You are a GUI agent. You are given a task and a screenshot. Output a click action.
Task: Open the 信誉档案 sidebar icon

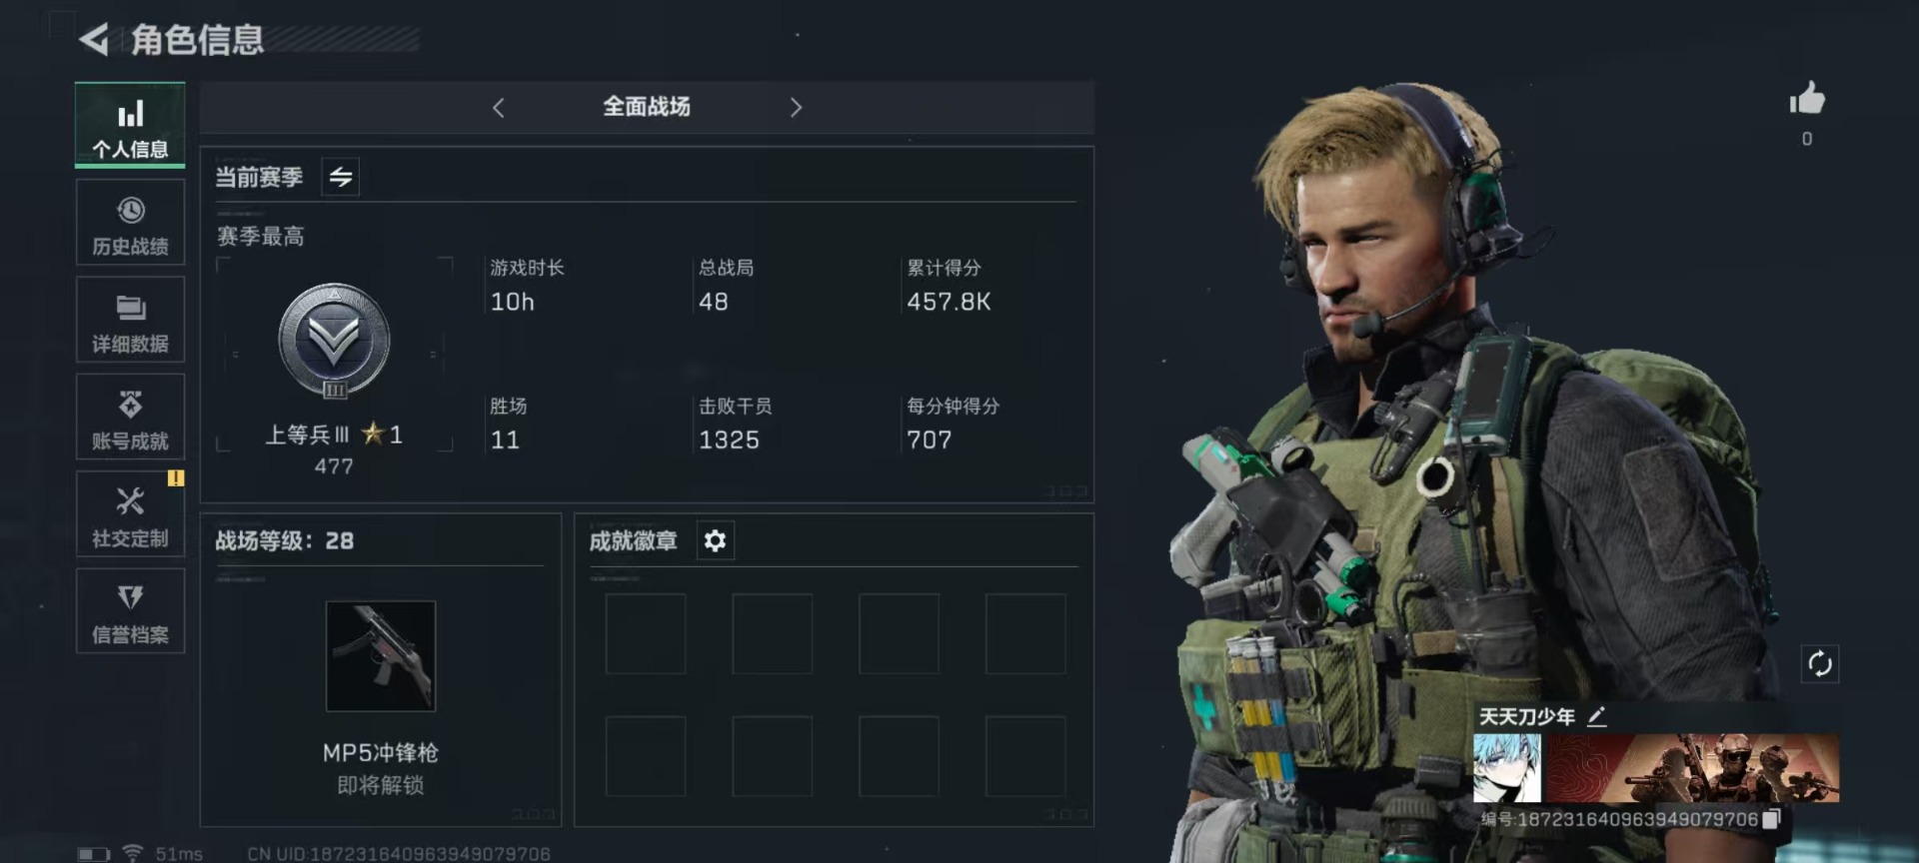point(130,610)
